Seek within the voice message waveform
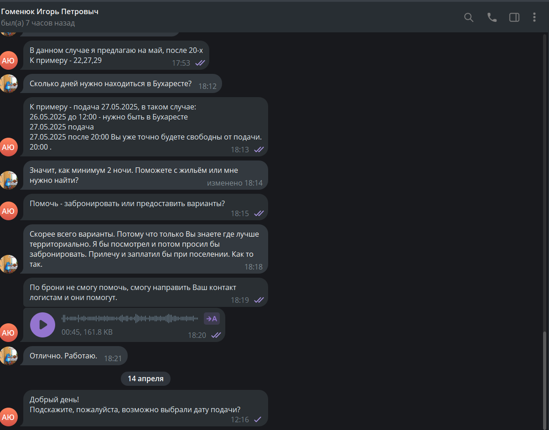The height and width of the screenshot is (430, 549). coord(129,318)
